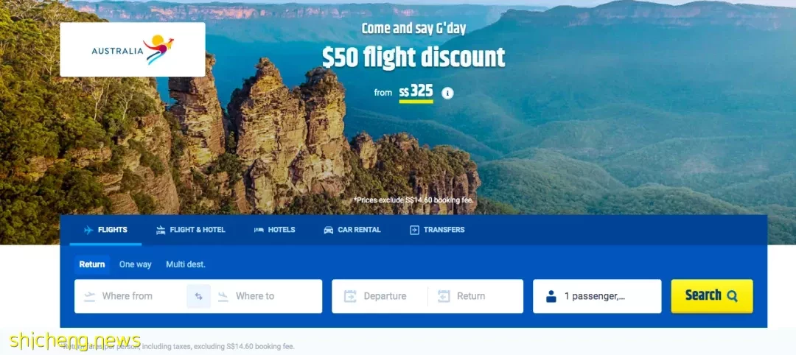Swap origin and destination with arrows icon
796x355 pixels.
tap(198, 296)
